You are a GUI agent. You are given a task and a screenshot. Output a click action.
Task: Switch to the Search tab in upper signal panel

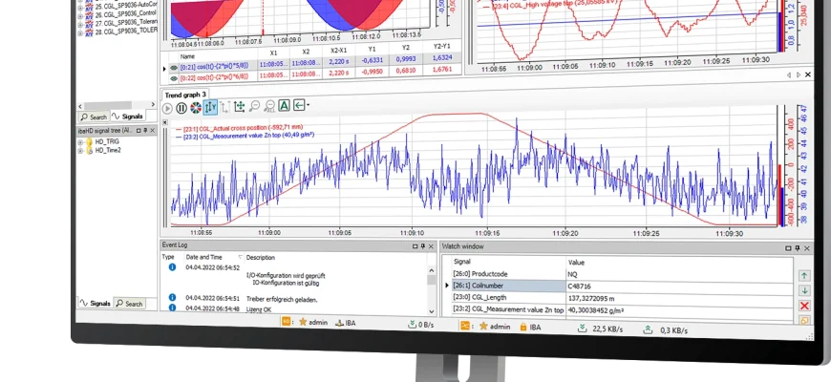(x=94, y=117)
